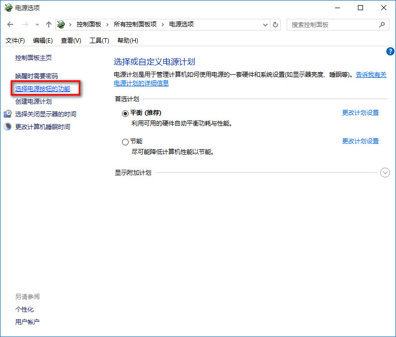Refresh the address bar view
396x337 pixels.
click(276, 24)
